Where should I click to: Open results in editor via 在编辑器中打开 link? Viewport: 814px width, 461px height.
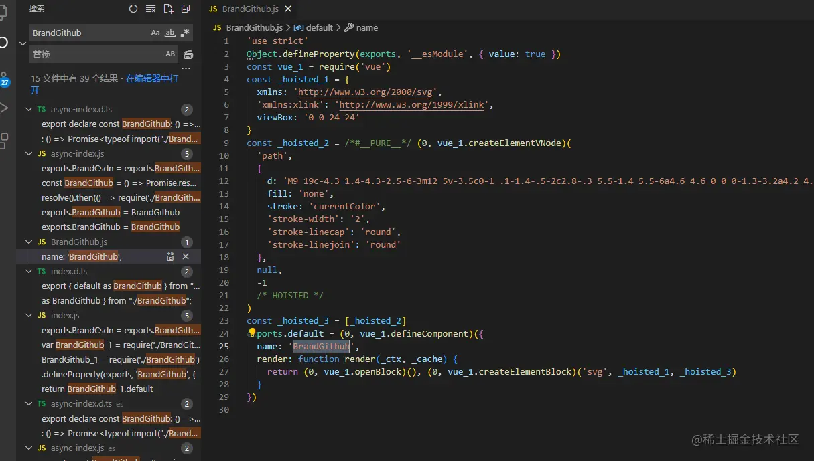[x=152, y=78]
